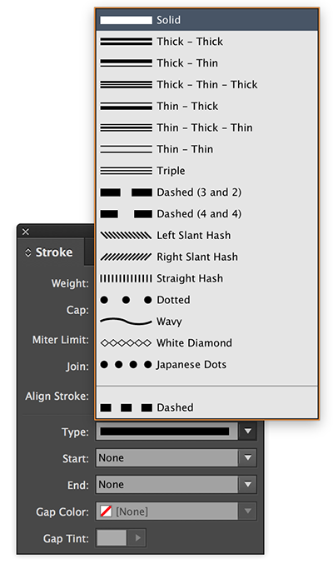This screenshot has width=333, height=569.
Task: Open the Gap Tint slider arrow
Action: [x=137, y=538]
